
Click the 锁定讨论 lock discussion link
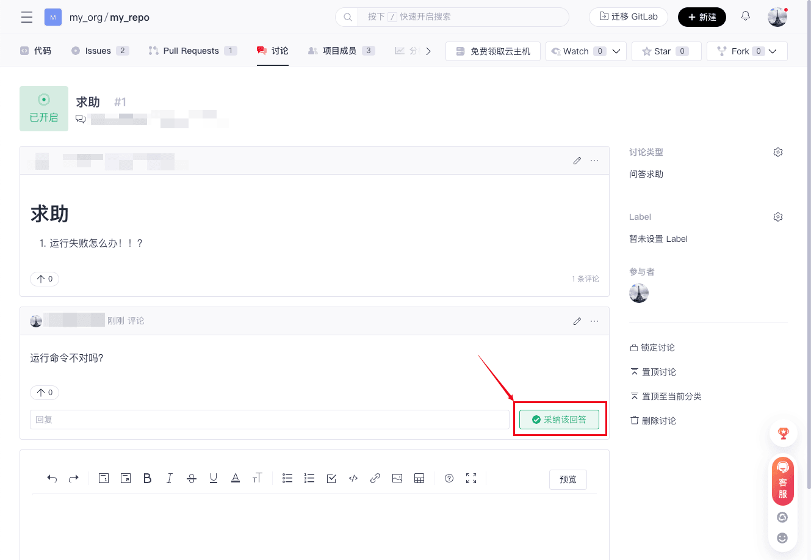pos(657,347)
